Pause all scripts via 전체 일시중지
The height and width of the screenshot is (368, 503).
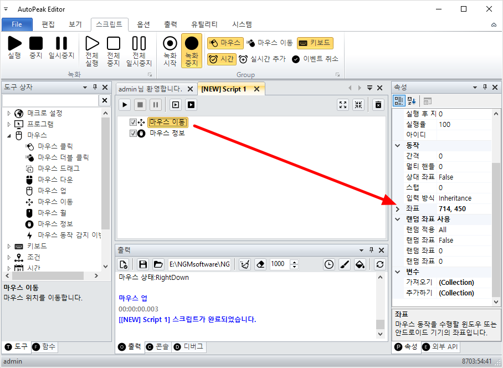click(139, 52)
